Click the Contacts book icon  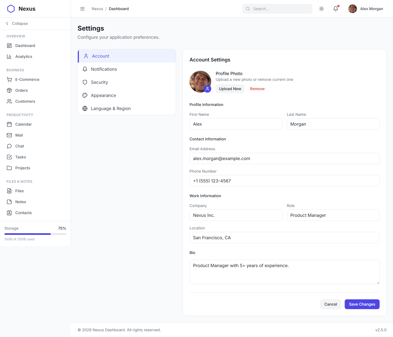point(9,213)
